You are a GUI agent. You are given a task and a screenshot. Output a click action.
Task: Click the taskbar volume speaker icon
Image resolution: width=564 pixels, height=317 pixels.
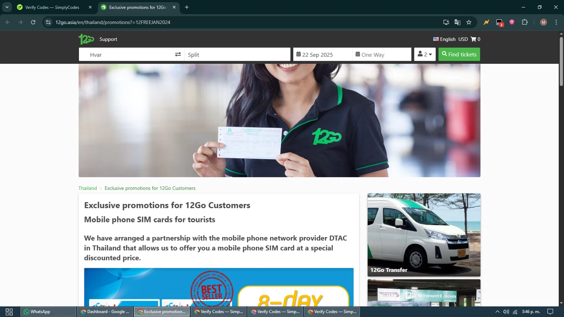point(506,312)
